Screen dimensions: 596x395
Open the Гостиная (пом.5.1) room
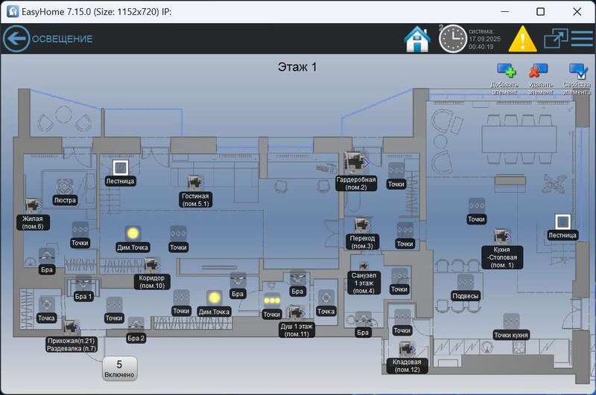coord(196,182)
